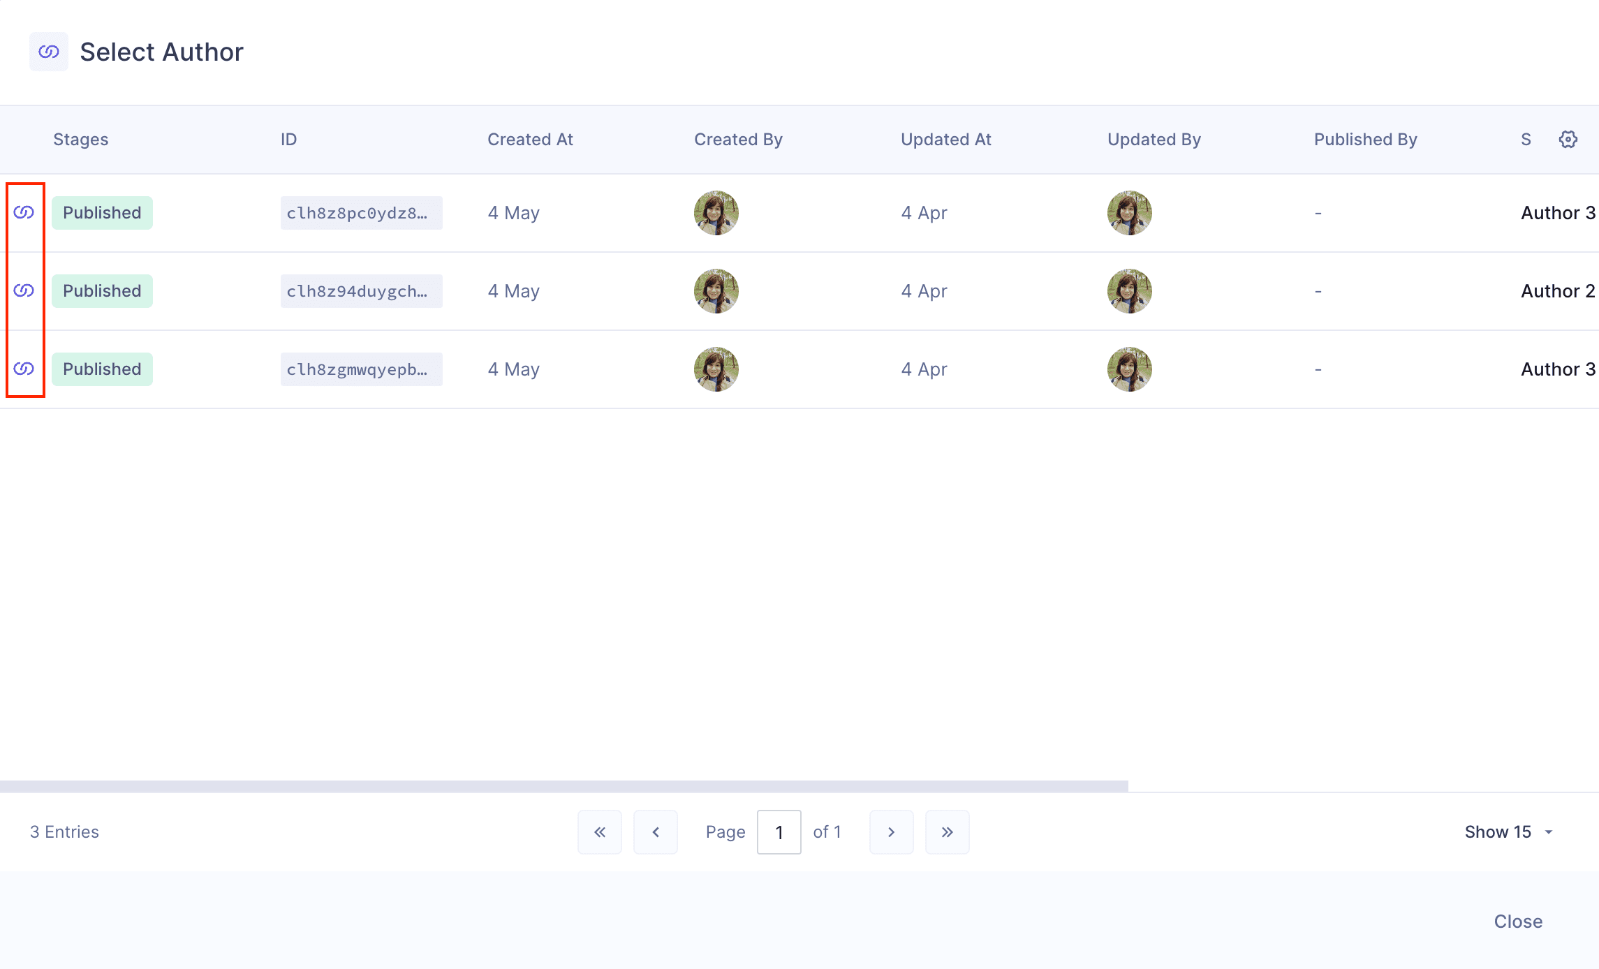Click link icon in first Author 3 row
The image size is (1599, 969).
24,212
